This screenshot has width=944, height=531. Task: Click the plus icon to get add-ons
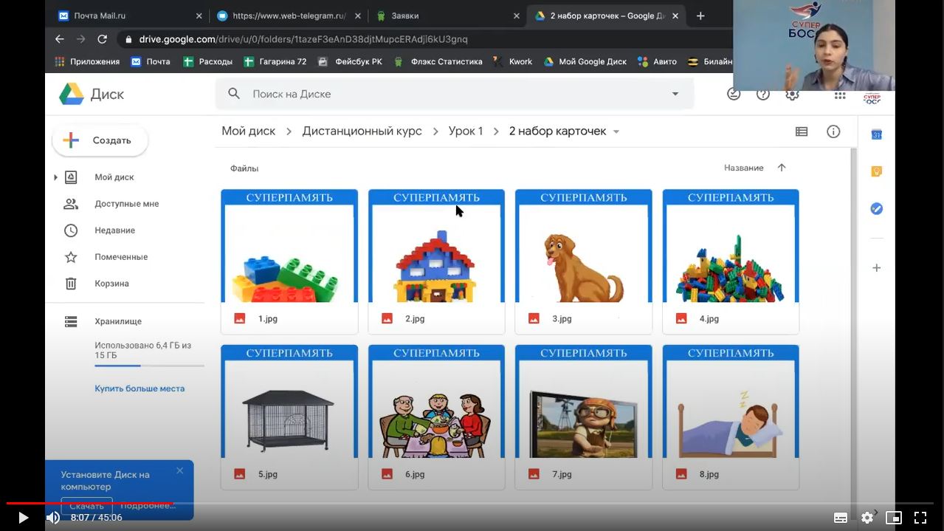[877, 268]
